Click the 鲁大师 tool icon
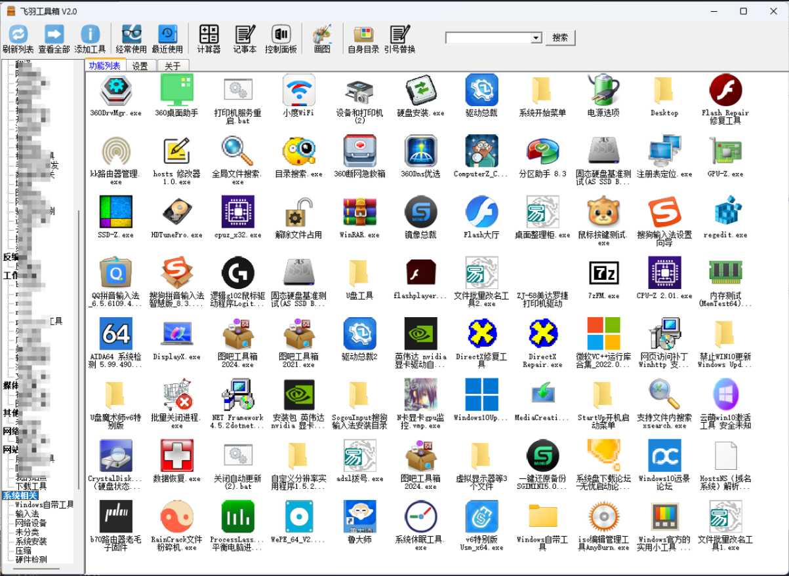789x576 pixels. (x=359, y=516)
